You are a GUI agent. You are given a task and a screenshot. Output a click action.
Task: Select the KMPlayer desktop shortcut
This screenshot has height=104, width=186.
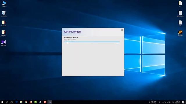4,43
